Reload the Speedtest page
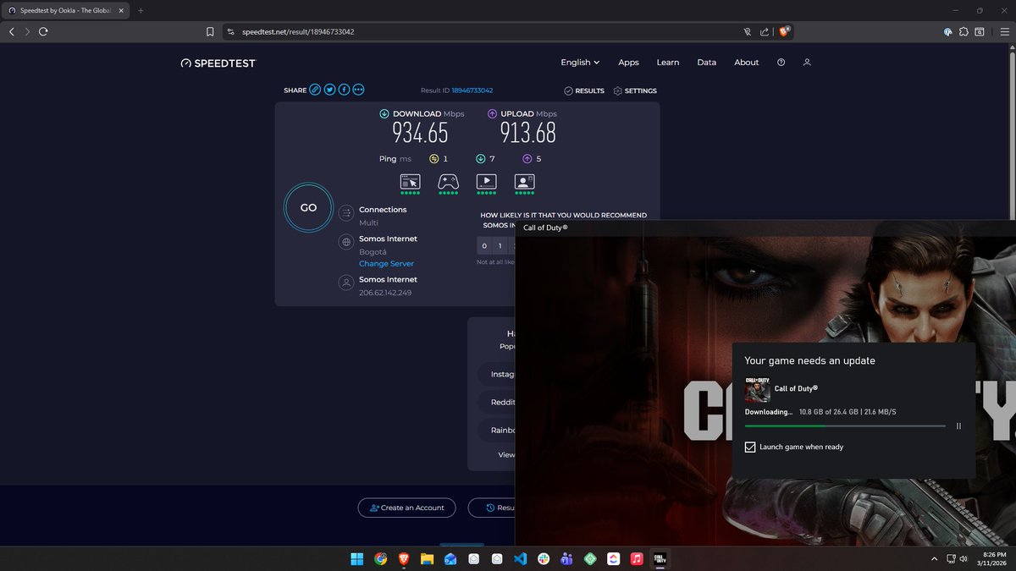1016x571 pixels. coord(42,31)
